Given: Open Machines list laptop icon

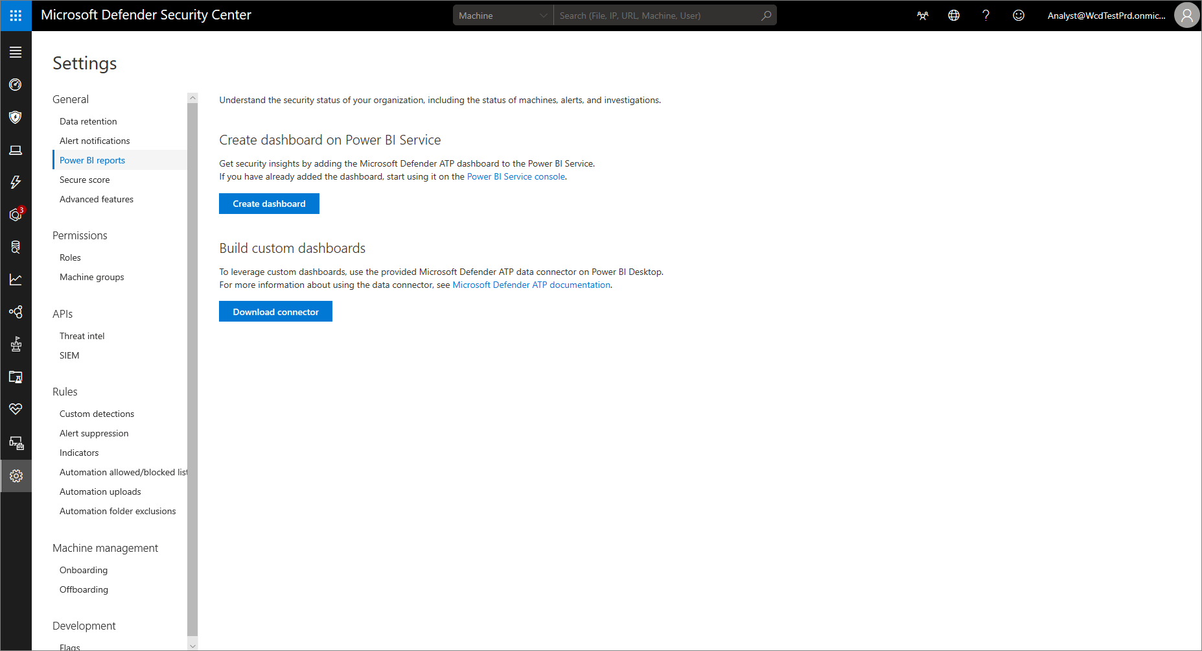Looking at the screenshot, I should click(x=16, y=150).
